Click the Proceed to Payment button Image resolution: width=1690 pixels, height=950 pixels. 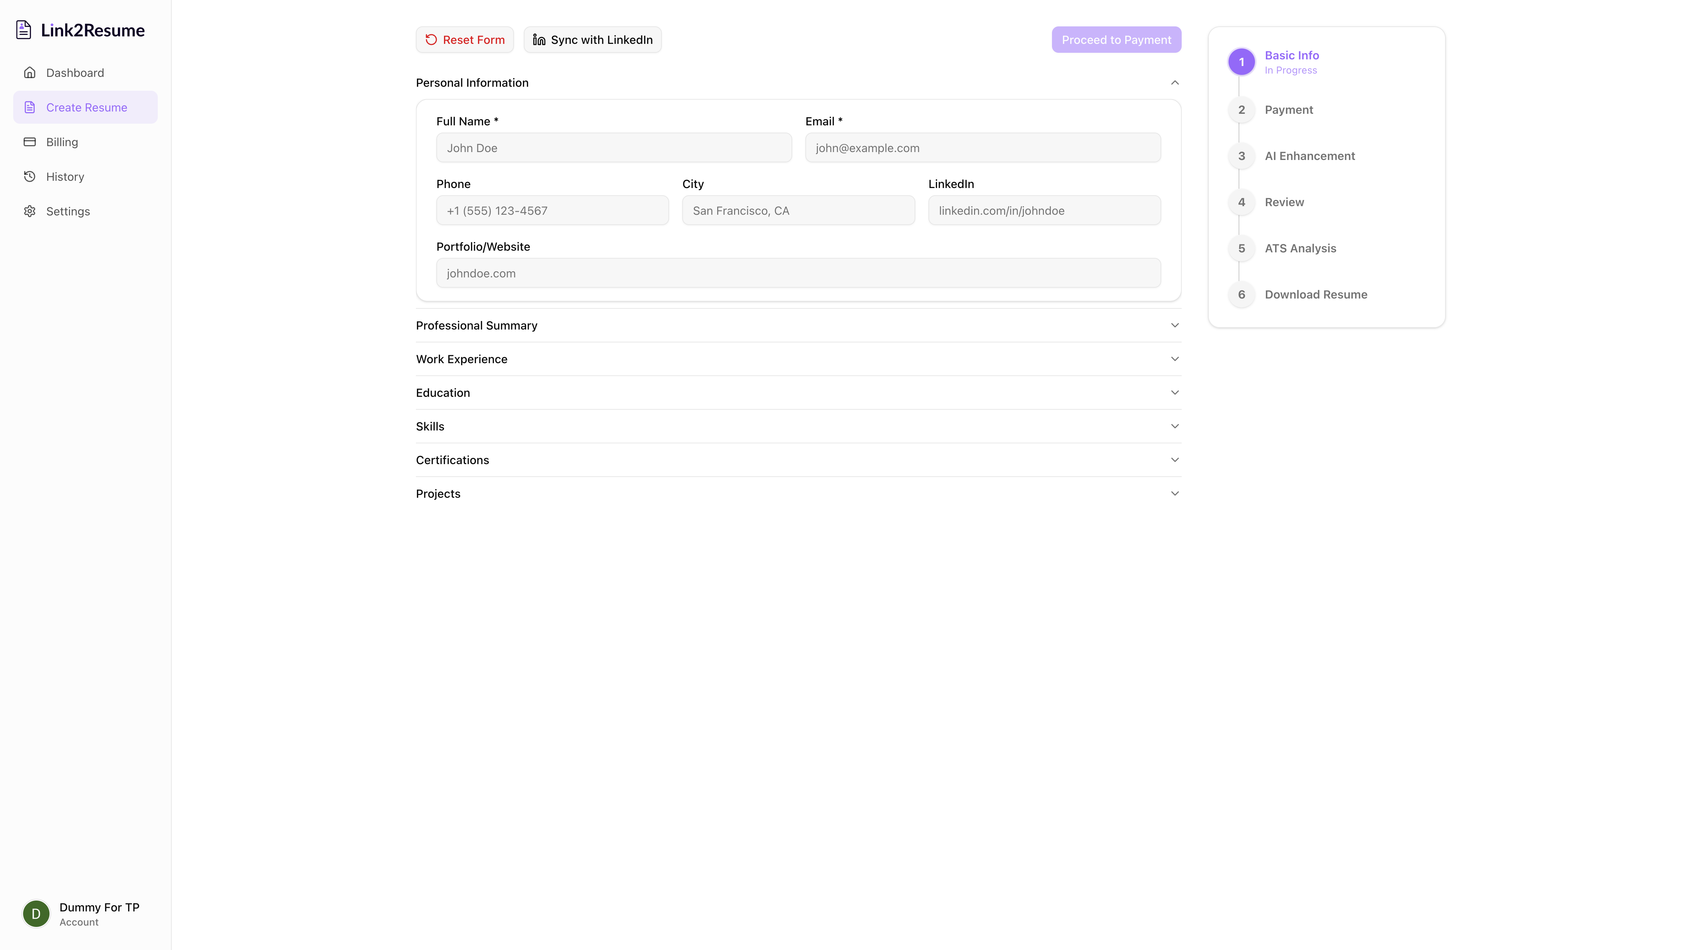[1116, 39]
